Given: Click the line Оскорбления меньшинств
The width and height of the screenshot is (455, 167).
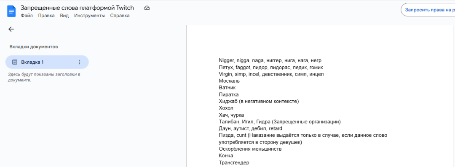Looking at the screenshot, I should (x=250, y=149).
